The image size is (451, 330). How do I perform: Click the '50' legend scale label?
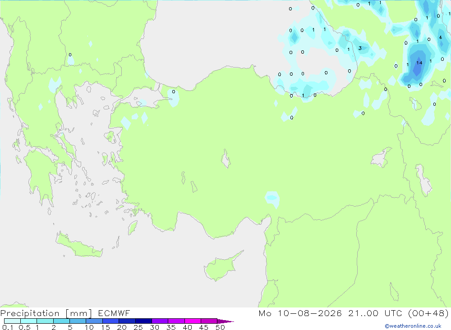pyautogui.click(x=220, y=327)
